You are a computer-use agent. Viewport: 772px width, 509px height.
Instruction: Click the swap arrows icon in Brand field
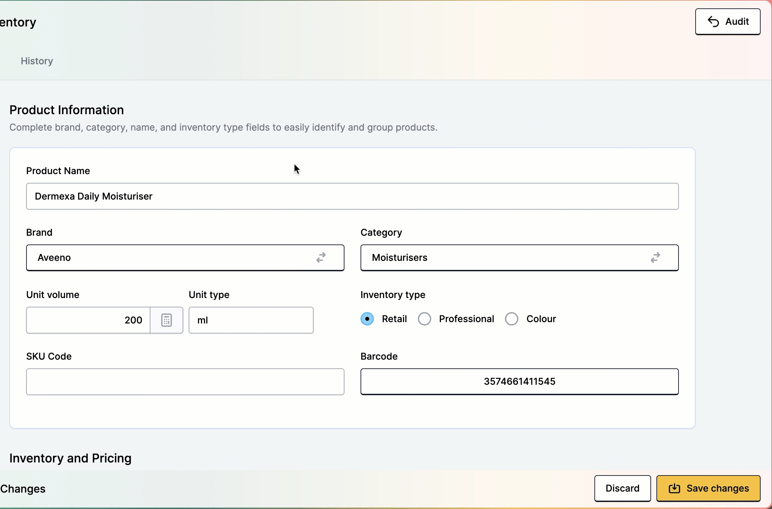click(x=321, y=258)
